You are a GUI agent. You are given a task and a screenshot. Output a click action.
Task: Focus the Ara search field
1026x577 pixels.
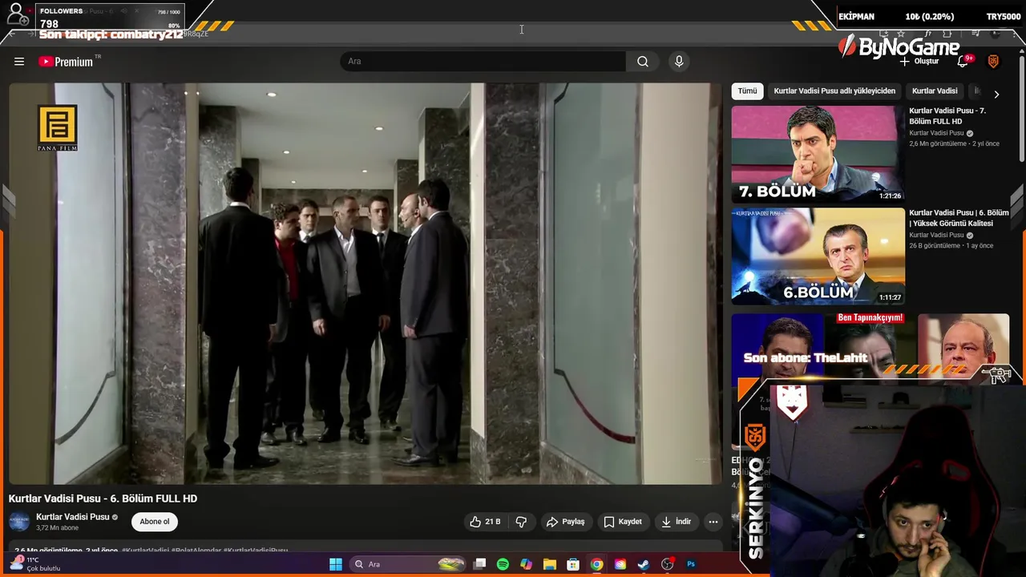(483, 62)
